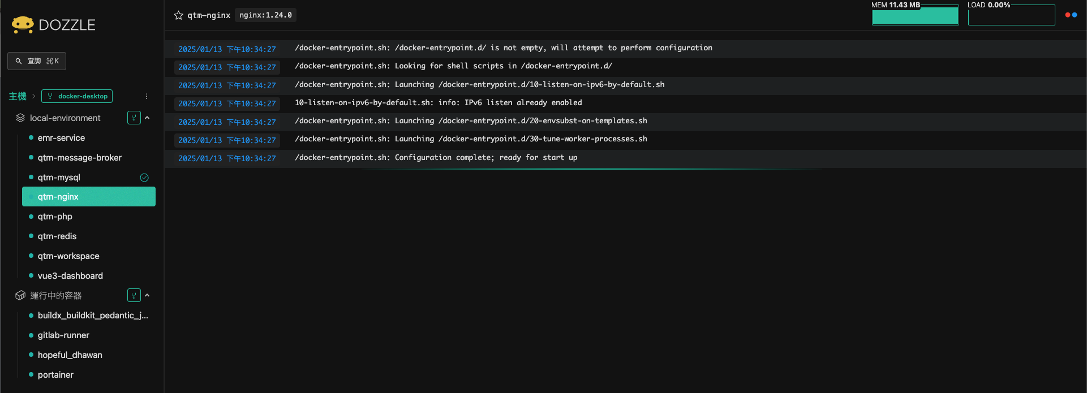Open the qtm-php container logs
1087x393 pixels.
[55, 217]
